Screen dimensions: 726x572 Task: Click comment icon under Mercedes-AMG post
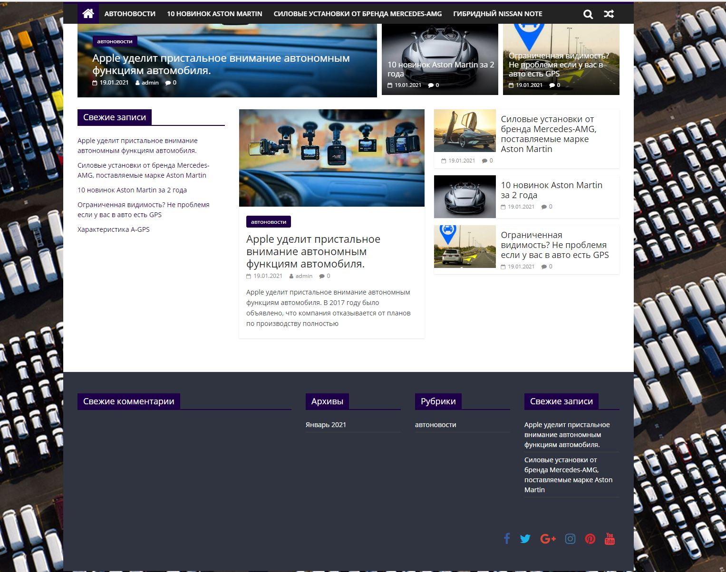[484, 161]
